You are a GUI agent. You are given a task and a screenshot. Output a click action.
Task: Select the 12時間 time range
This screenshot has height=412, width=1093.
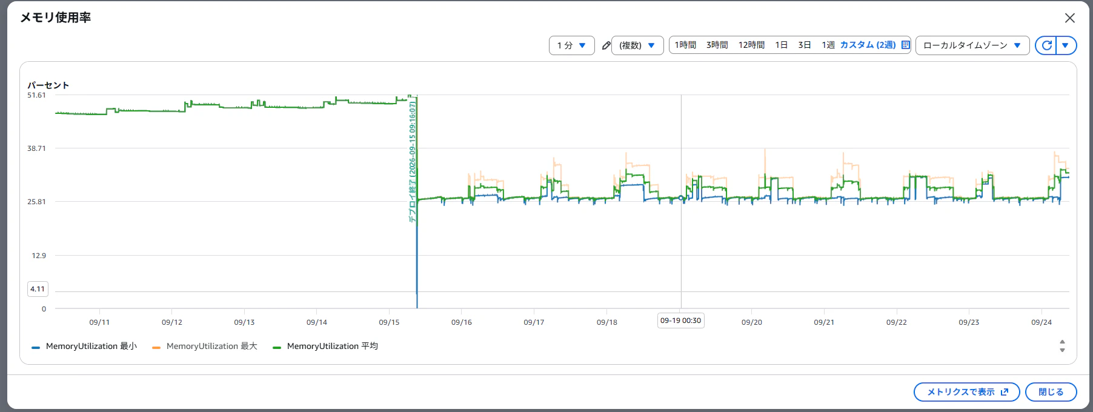[x=751, y=45]
